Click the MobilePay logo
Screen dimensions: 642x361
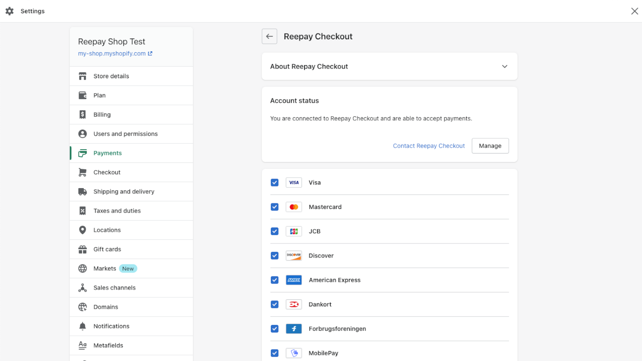coord(294,353)
